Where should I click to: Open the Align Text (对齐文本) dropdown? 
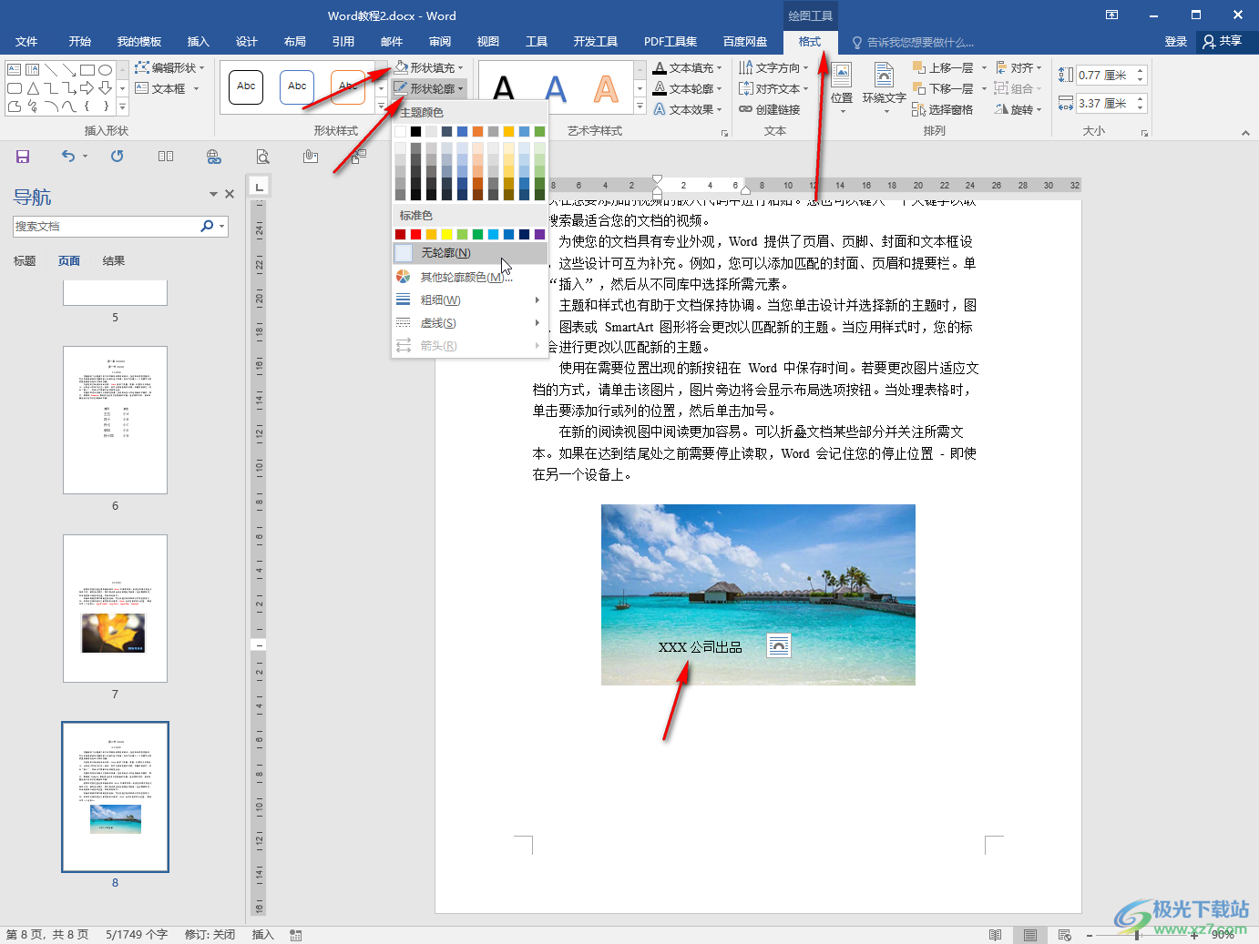[x=773, y=88]
